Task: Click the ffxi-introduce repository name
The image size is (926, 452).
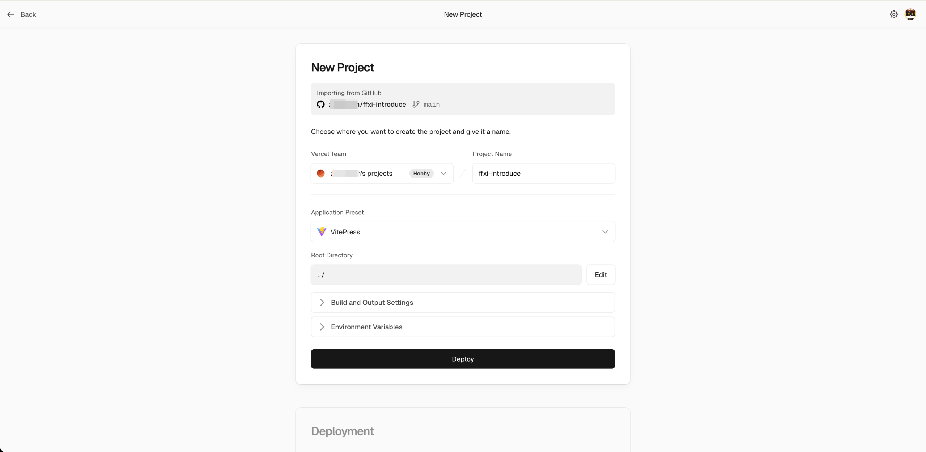Action: click(x=384, y=105)
